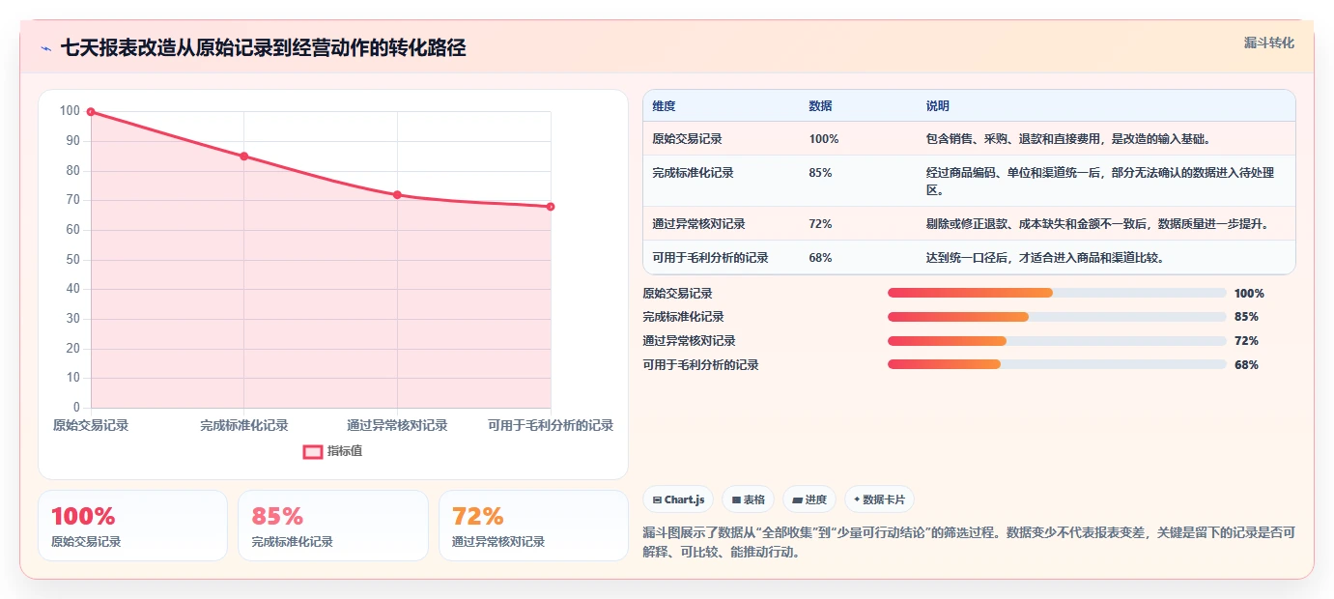This screenshot has height=599, width=1334.
Task: Click the 完成标准化记录 progress bar
Action: point(1057,317)
